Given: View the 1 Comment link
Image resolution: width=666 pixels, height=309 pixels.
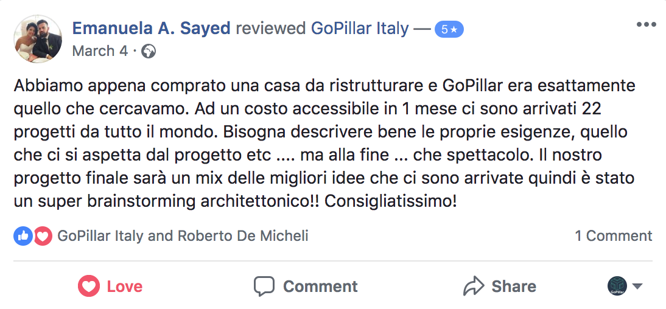Looking at the screenshot, I should (x=613, y=236).
